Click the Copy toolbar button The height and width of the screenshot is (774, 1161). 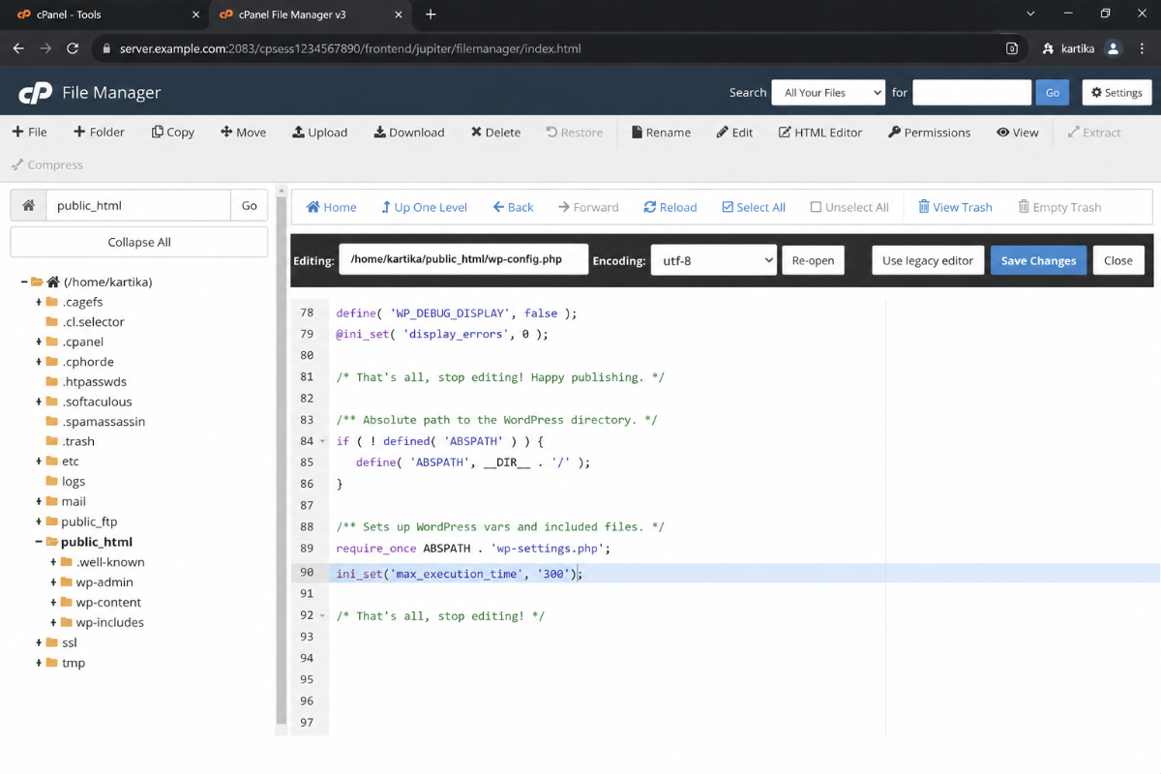(x=172, y=133)
